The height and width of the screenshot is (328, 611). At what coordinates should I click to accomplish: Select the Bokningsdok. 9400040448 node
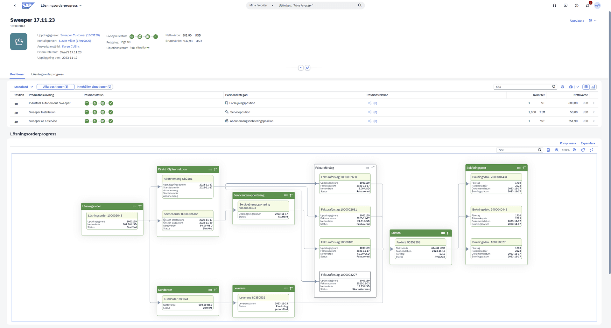tap(496, 216)
